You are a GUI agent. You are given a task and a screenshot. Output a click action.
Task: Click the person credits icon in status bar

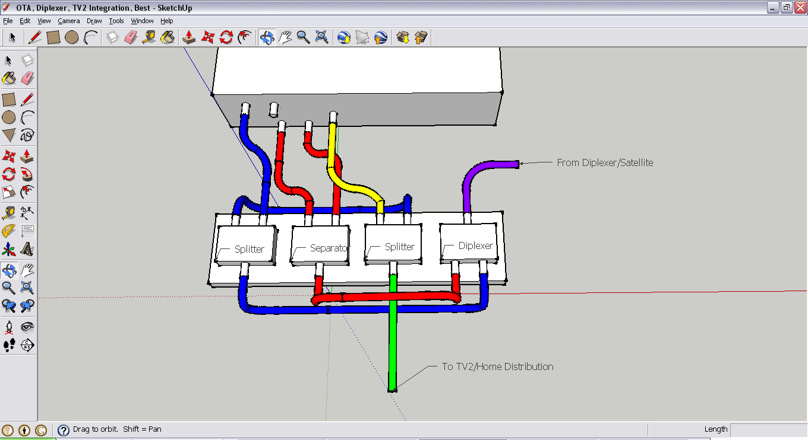point(24,430)
